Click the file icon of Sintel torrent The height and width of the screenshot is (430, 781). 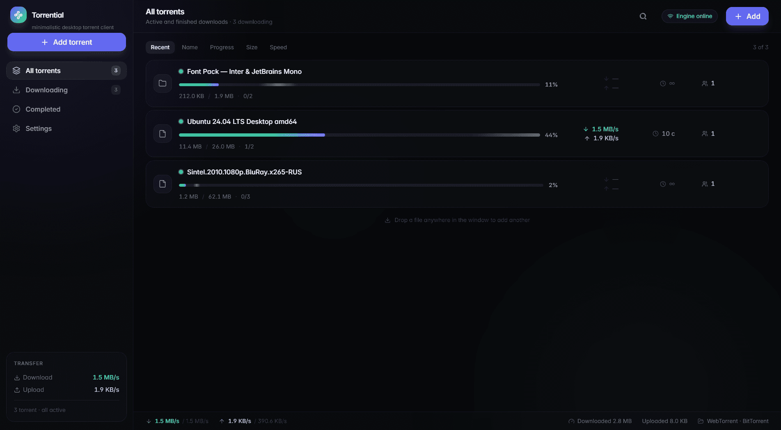(x=163, y=184)
